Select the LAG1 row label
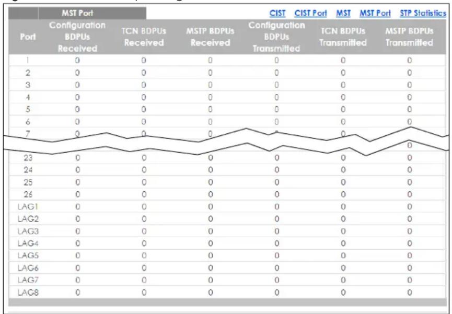This screenshot has height=314, width=452. (28, 207)
